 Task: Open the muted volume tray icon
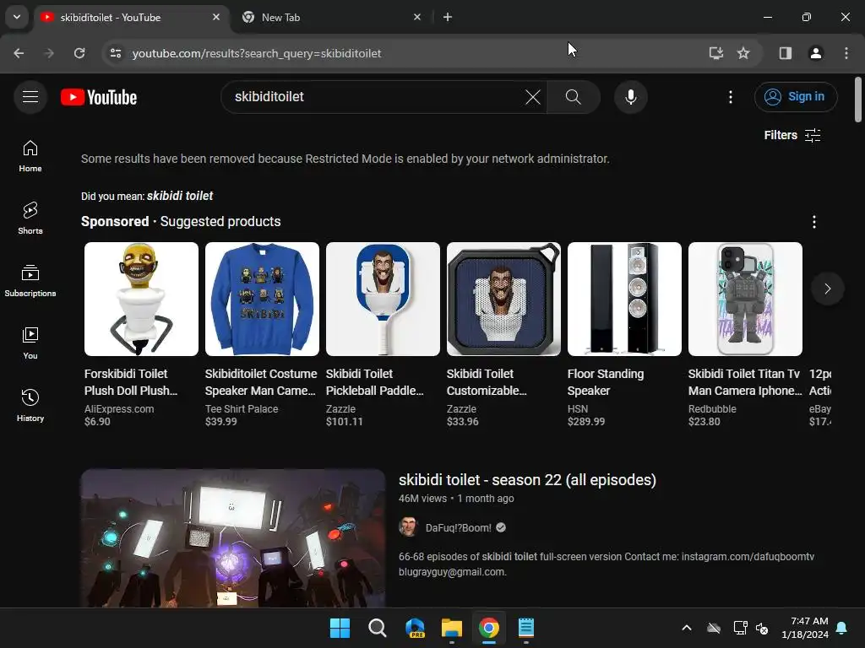pyautogui.click(x=762, y=628)
